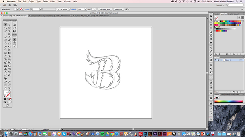
Task: Set paint mode to None
Action: [x=10, y=99]
